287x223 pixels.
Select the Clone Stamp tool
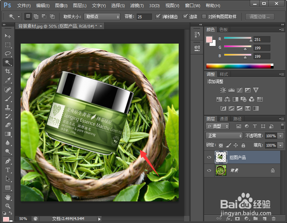coord(8,107)
